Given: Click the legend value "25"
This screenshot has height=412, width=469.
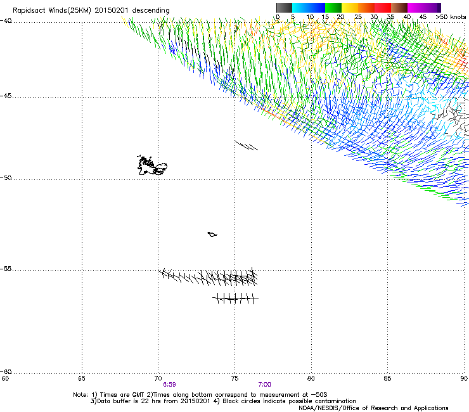Looking at the screenshot, I should [358, 17].
